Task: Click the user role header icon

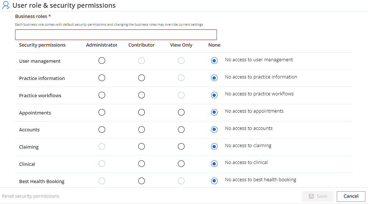Action: click(x=6, y=5)
